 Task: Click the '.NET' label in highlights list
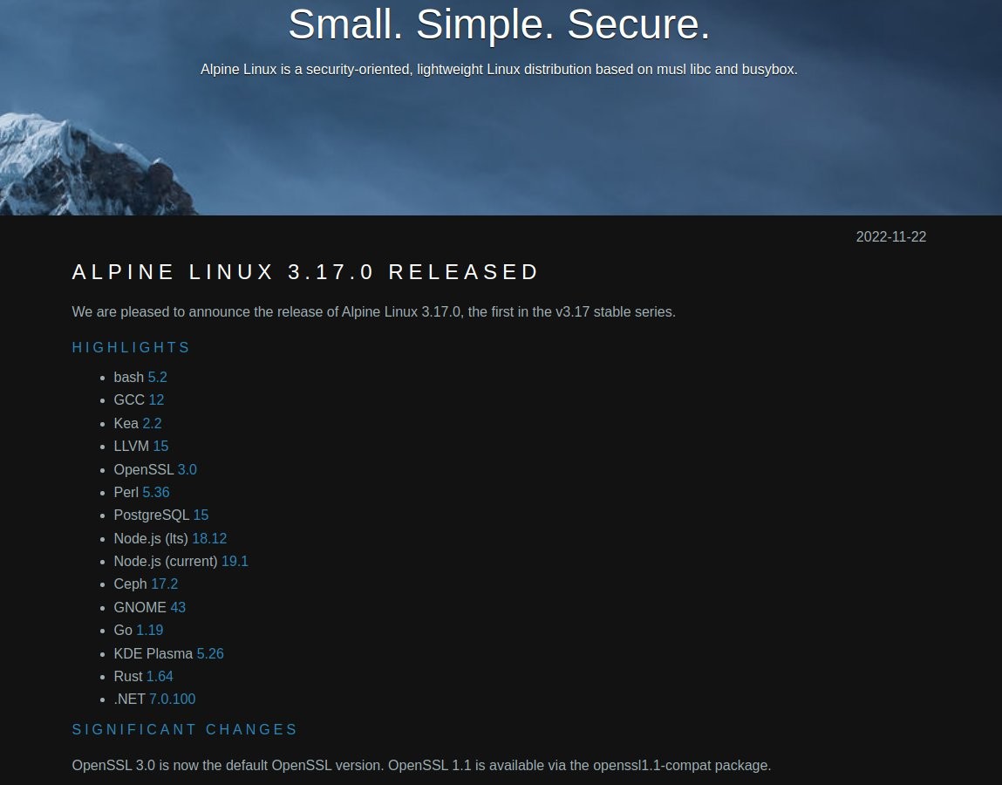click(x=130, y=700)
